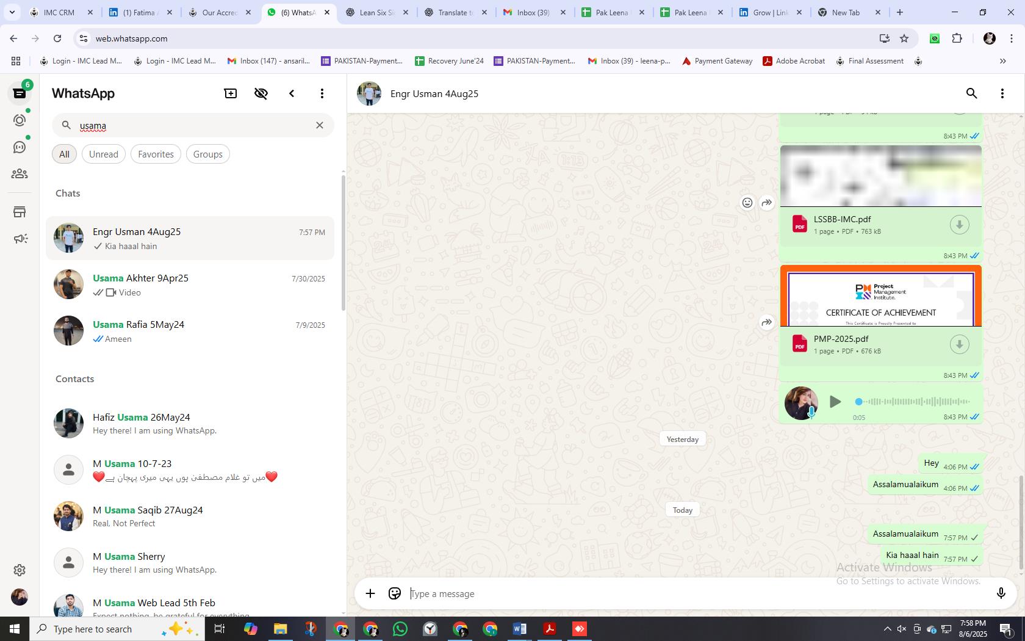Show more bookmarks with the double chevron

pos(1002,61)
